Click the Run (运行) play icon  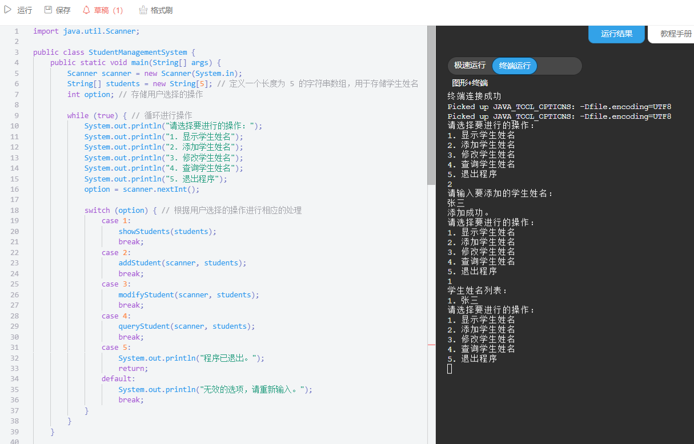[x=8, y=10]
